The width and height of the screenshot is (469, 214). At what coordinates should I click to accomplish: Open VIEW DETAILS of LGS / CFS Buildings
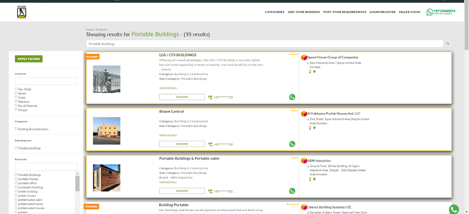168,88
